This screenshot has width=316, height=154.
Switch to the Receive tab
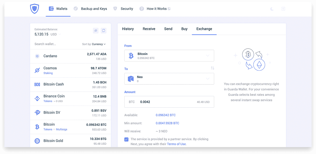[x=149, y=29]
